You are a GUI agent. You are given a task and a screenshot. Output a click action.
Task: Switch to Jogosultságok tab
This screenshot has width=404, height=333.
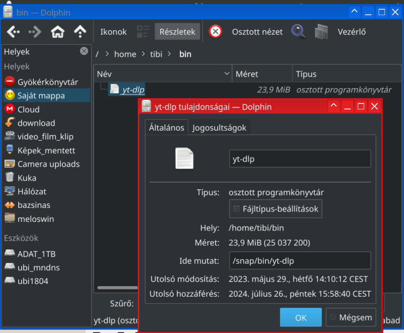[219, 128]
